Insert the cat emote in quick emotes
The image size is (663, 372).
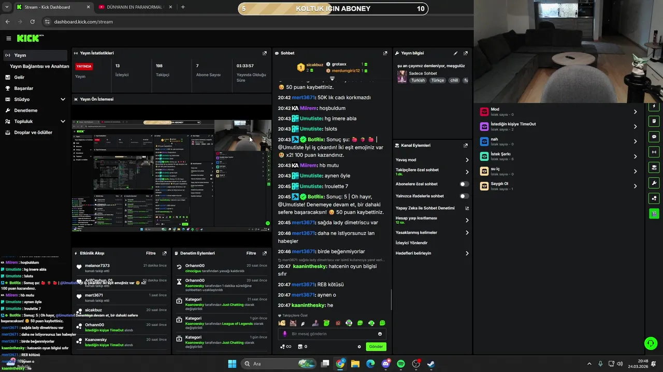(x=293, y=323)
